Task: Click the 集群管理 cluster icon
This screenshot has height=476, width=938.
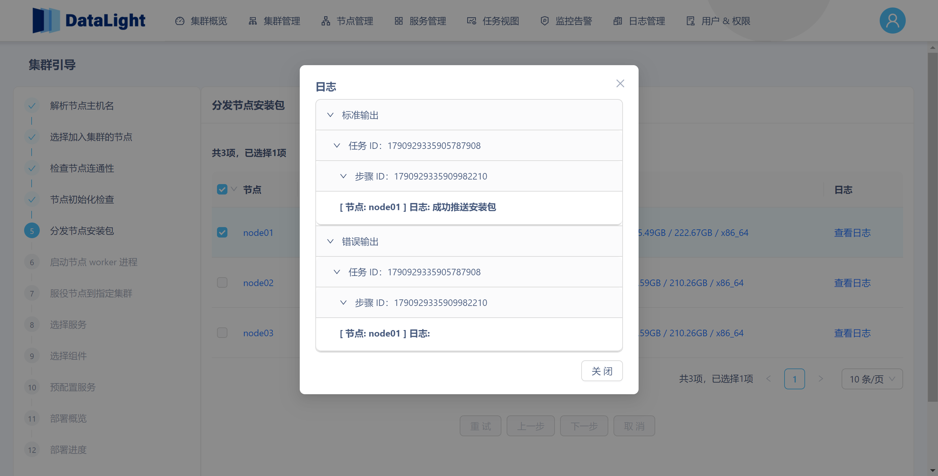Action: 253,21
